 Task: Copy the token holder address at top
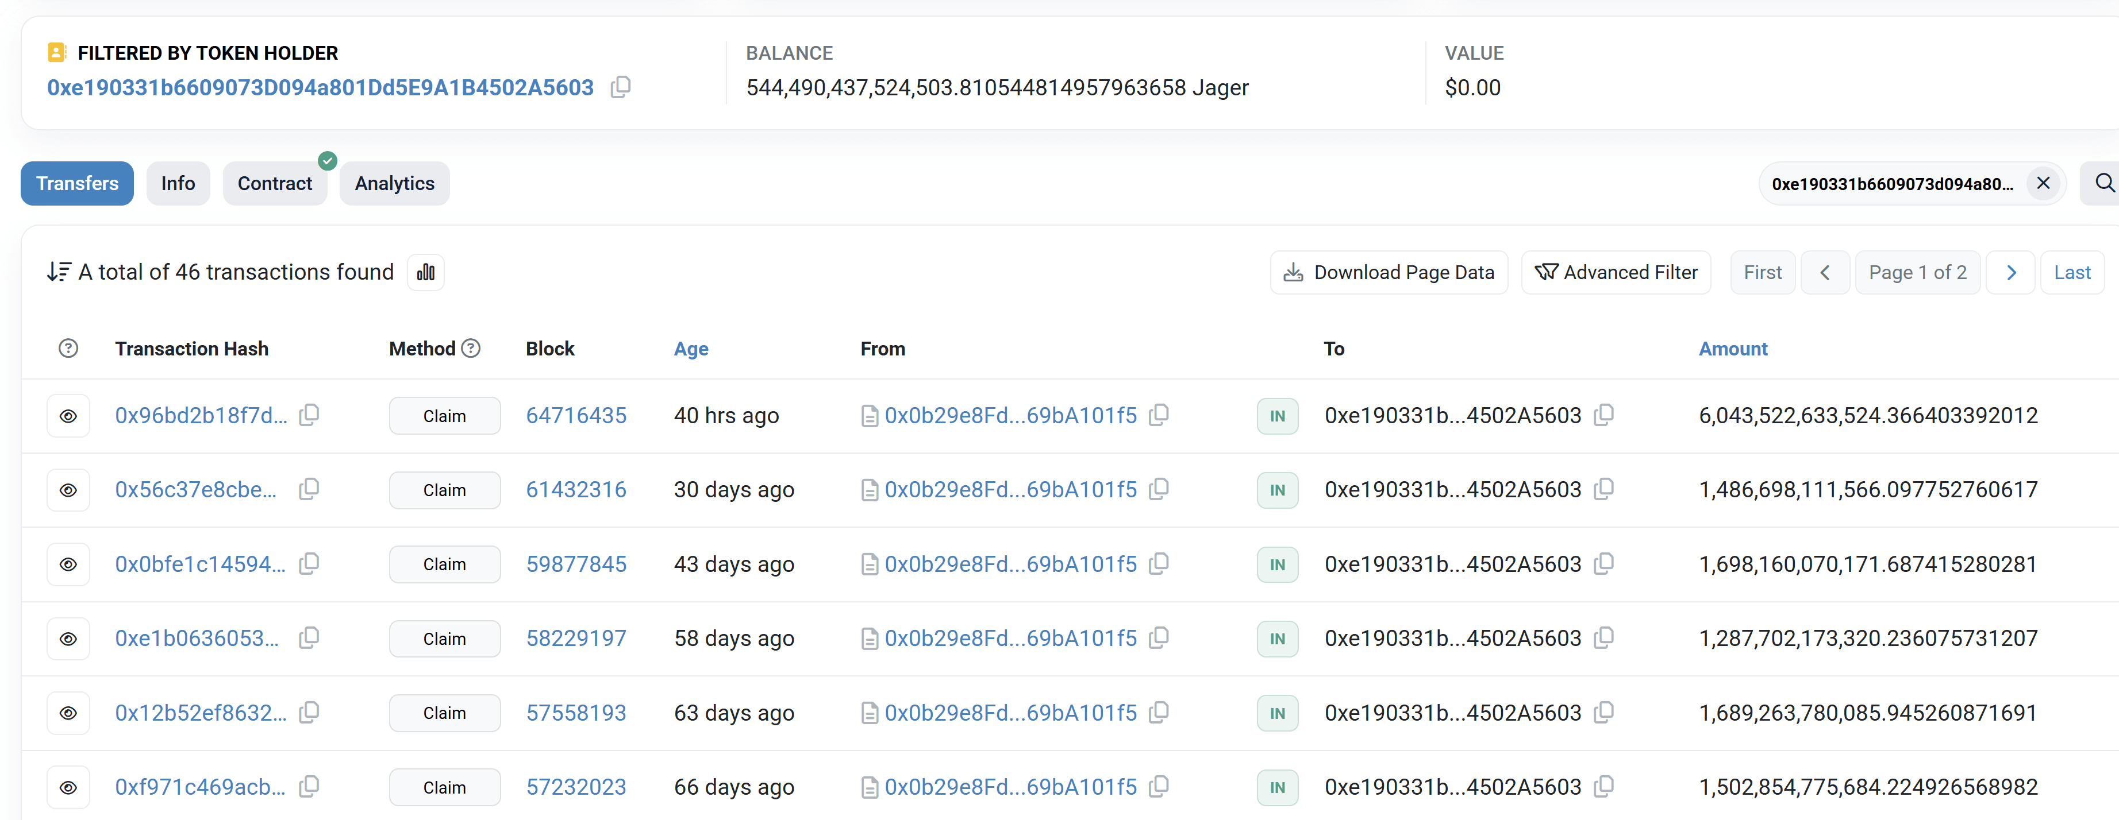point(621,87)
